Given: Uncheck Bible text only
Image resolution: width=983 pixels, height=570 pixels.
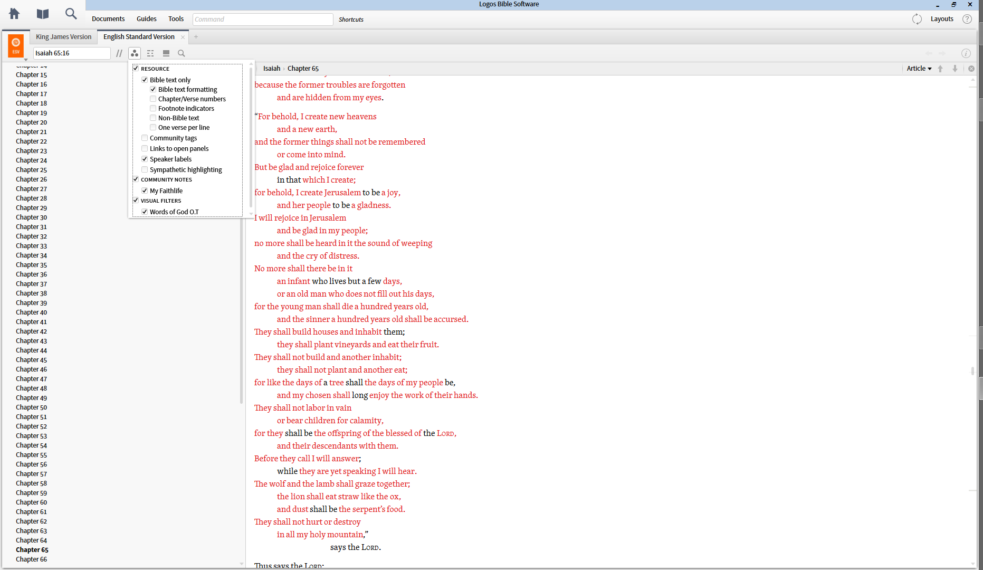Looking at the screenshot, I should (x=145, y=80).
